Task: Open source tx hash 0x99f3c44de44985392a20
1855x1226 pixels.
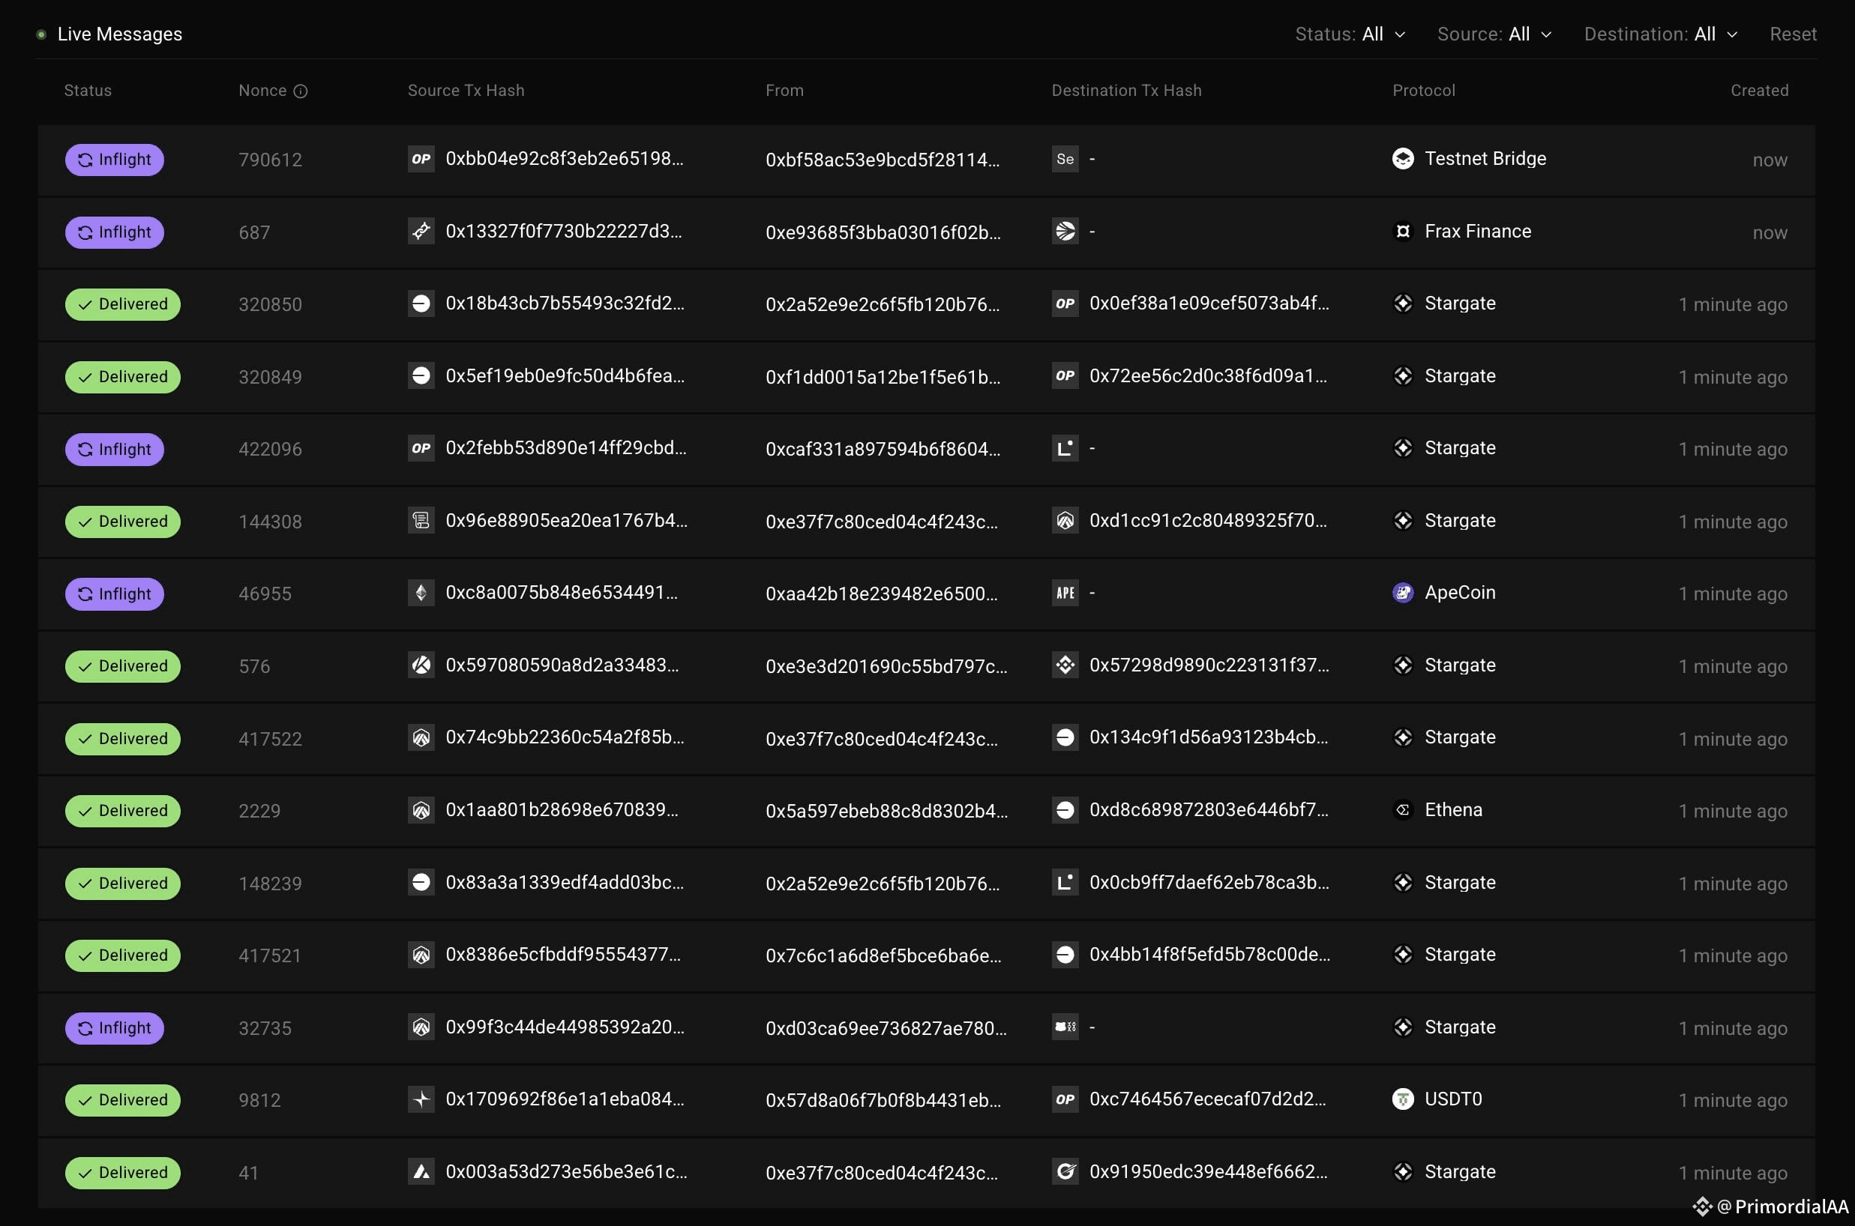Action: click(565, 1027)
